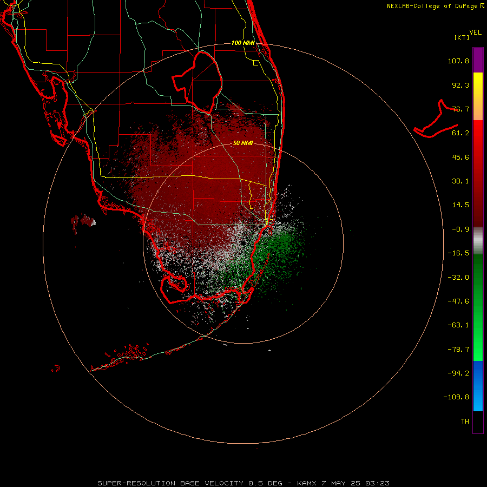This screenshot has height=487, width=487.
Task: Click the 107.8 velocity scale value
Action: pos(458,61)
